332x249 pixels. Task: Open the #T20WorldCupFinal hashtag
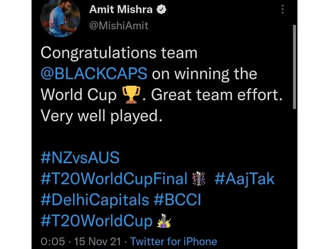pos(114,179)
